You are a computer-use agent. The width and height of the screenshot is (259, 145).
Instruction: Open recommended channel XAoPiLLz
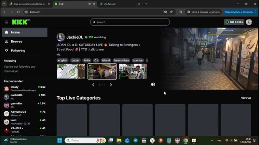click(x=25, y=130)
